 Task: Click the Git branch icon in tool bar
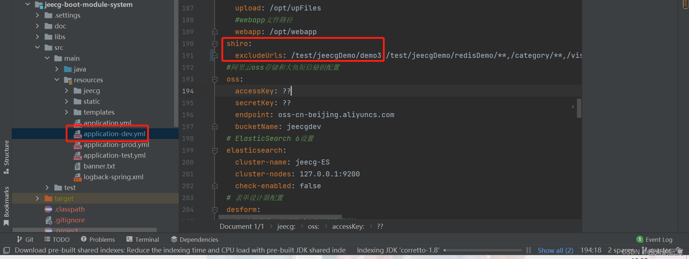pyautogui.click(x=19, y=240)
